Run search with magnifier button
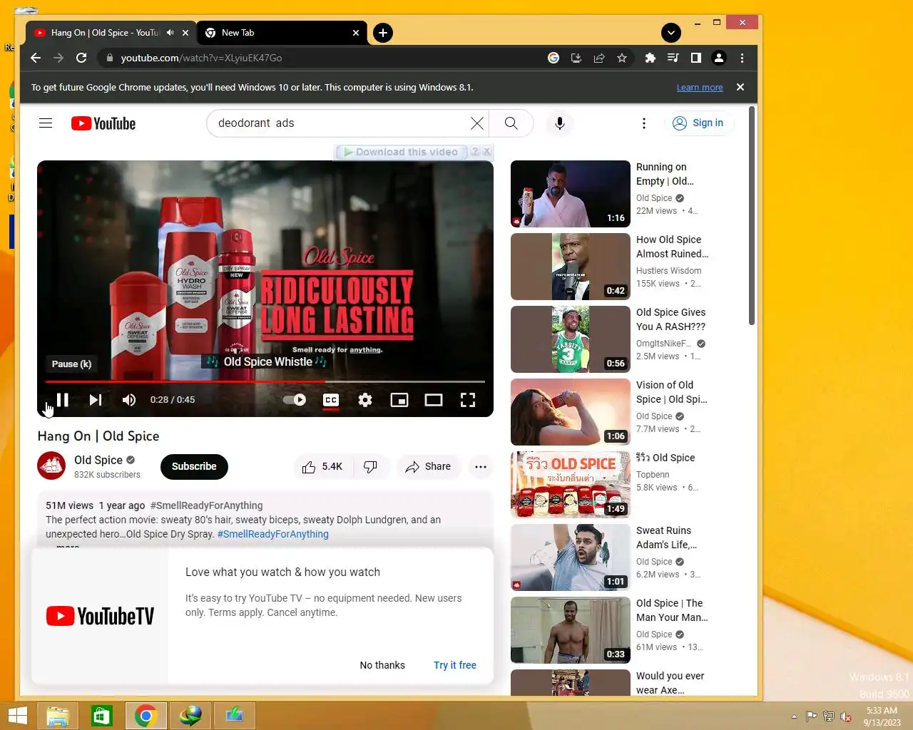 (x=511, y=123)
